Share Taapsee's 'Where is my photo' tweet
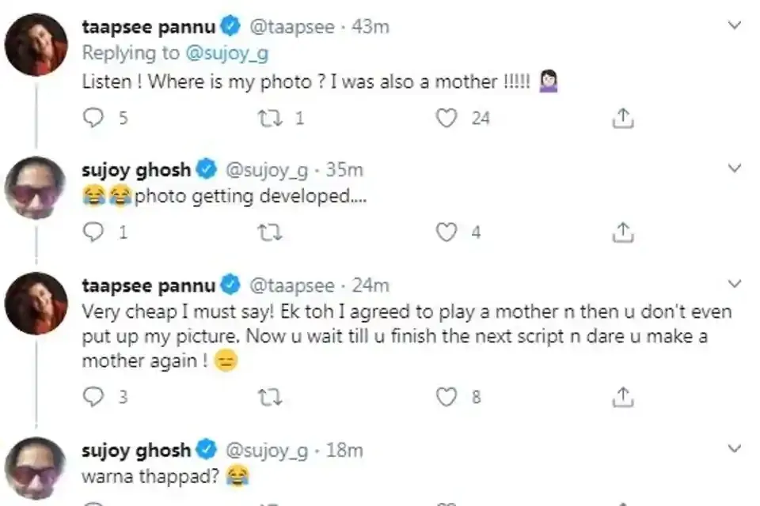The width and height of the screenshot is (760, 506). [623, 119]
